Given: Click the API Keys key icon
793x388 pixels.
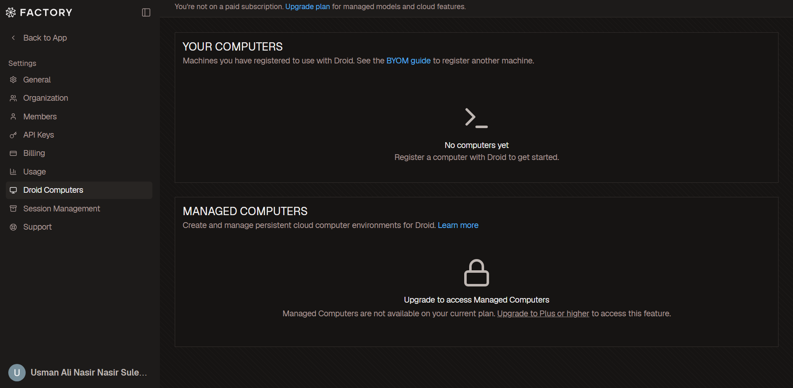Looking at the screenshot, I should point(13,135).
